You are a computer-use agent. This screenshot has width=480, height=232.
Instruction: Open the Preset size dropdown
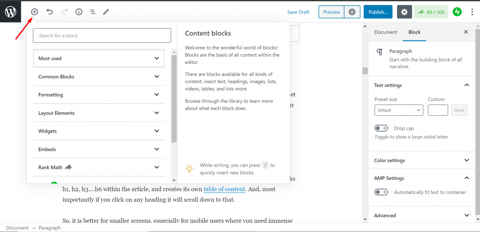(x=398, y=110)
